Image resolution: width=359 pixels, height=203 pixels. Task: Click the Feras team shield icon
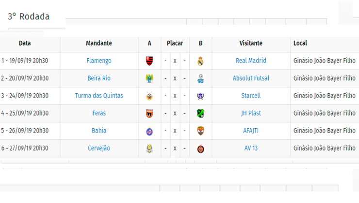click(x=149, y=114)
